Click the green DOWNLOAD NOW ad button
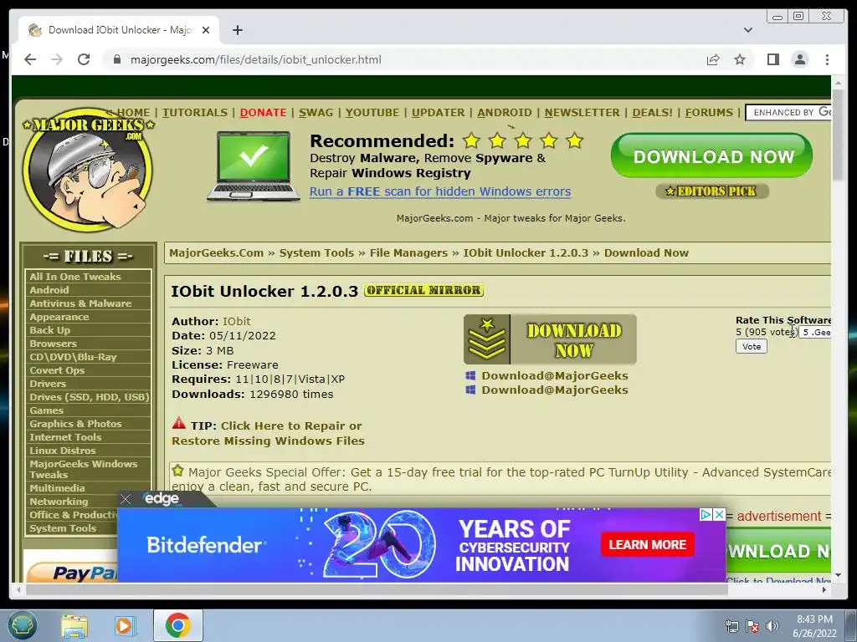 [711, 156]
